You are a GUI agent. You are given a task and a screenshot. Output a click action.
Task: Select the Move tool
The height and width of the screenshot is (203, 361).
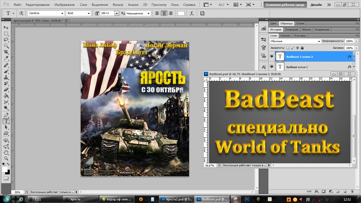pyautogui.click(x=6, y=28)
